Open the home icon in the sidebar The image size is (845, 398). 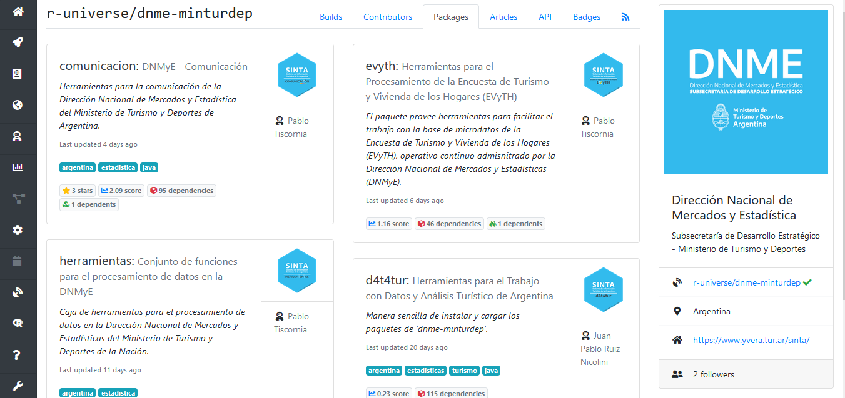coord(18,12)
